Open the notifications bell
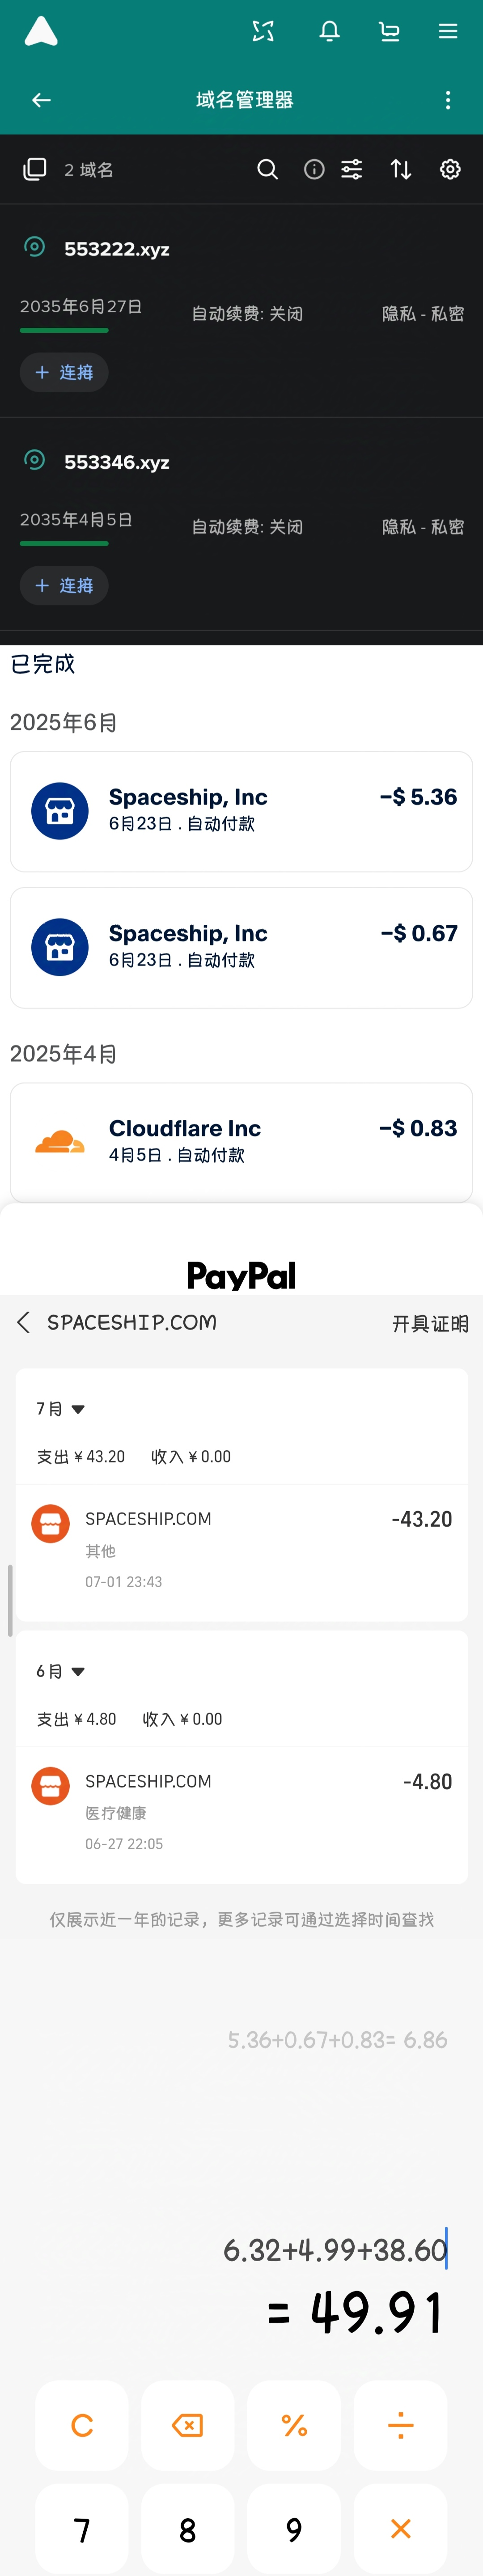 [329, 32]
